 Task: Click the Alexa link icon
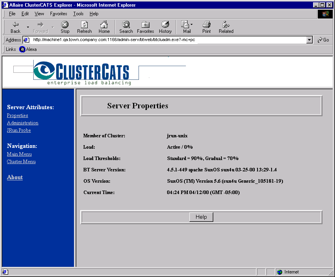(22, 49)
